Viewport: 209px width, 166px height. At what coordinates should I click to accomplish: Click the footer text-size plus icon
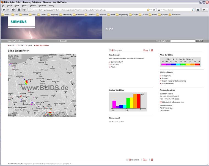(130, 160)
